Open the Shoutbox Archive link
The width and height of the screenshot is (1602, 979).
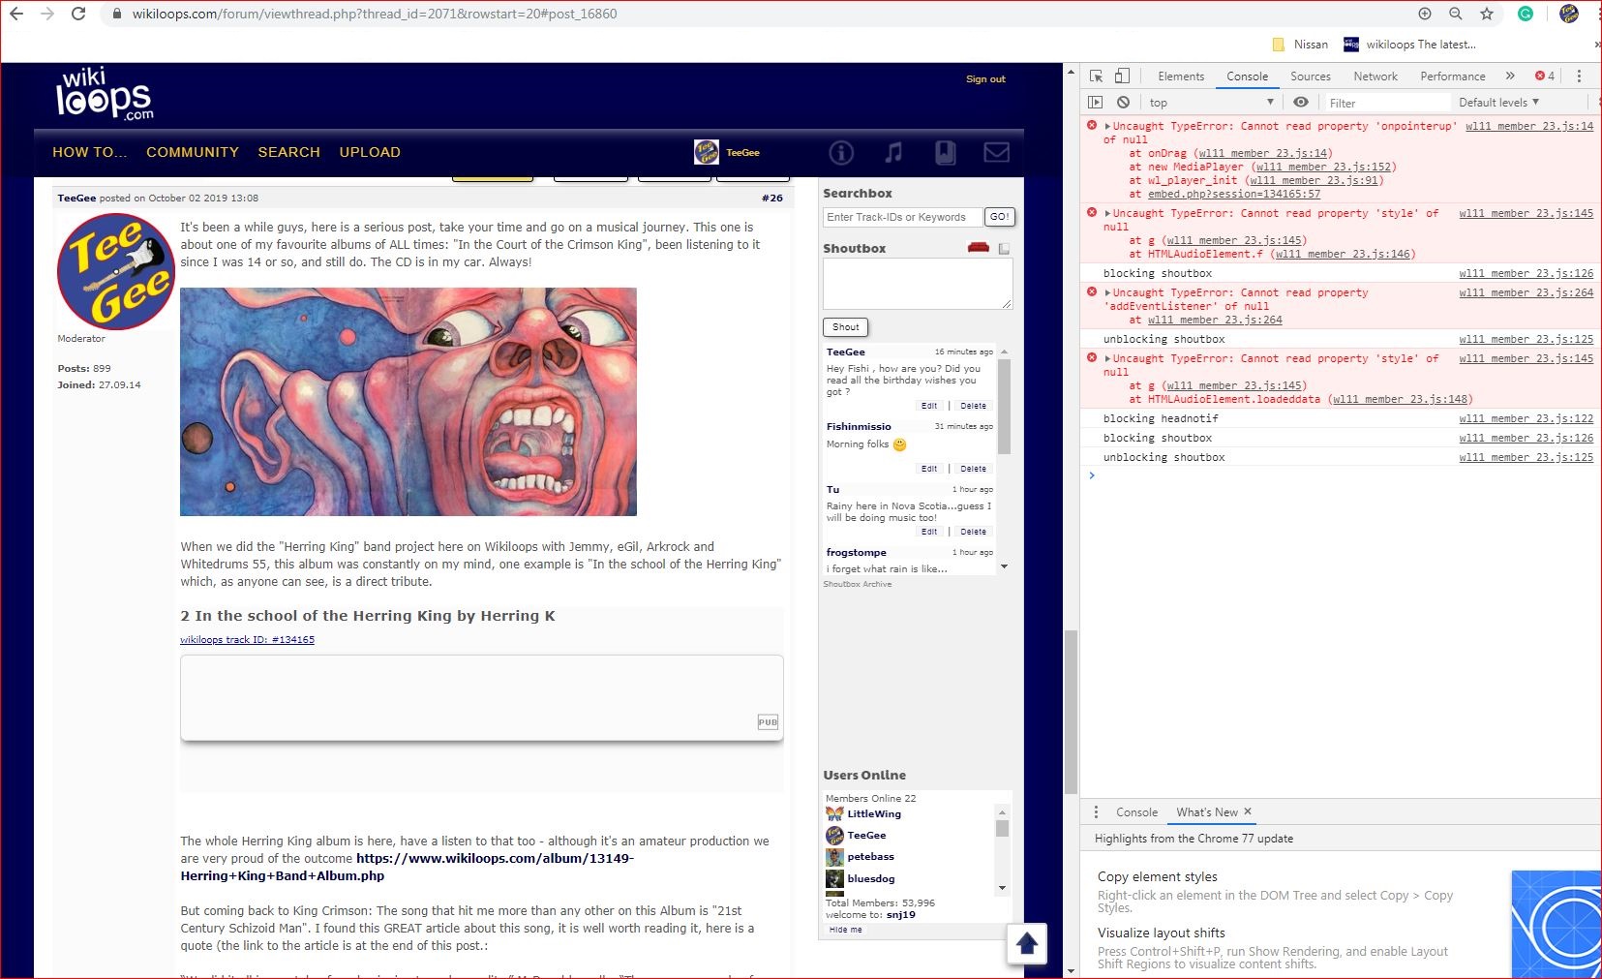[x=858, y=584]
